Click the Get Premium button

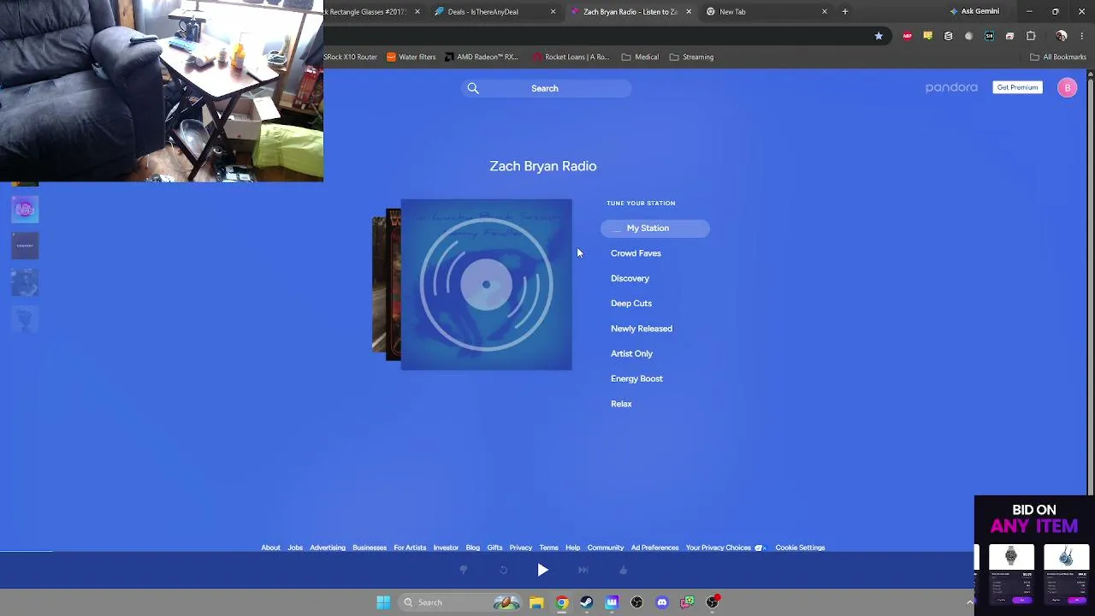tap(1017, 87)
